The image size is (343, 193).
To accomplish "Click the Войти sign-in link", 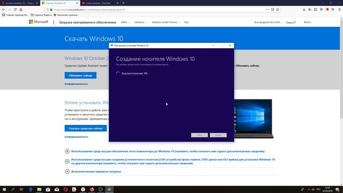I will (307, 23).
